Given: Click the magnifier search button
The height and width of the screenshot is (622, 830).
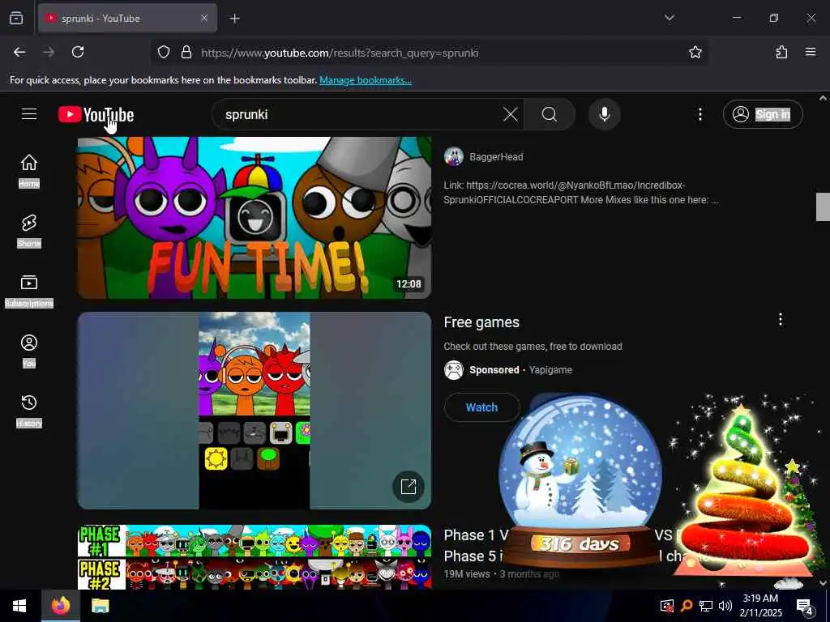Looking at the screenshot, I should tap(550, 114).
